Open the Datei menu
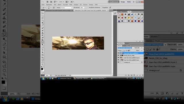This screenshot has height=104, width=184. [x=43, y=5]
